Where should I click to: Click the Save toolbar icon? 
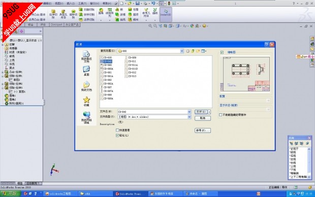pos(138,4)
